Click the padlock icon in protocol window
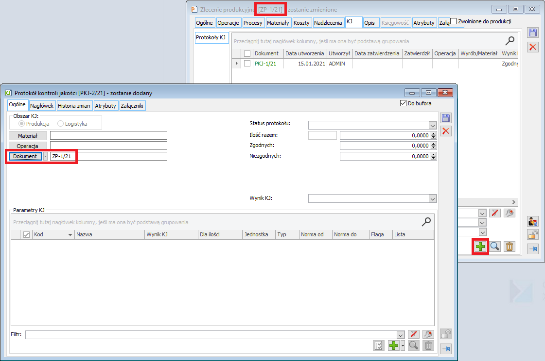Image resolution: width=545 pixels, height=361 pixels. coord(446,334)
